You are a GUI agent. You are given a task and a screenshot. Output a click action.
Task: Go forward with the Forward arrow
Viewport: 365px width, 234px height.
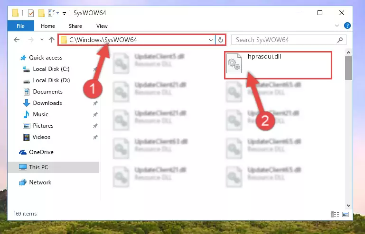pyautogui.click(x=31, y=40)
